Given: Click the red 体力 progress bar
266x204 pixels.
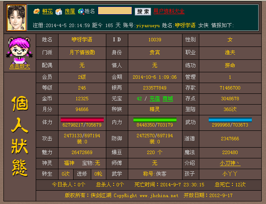Looking at the screenshot, I should [82, 120].
